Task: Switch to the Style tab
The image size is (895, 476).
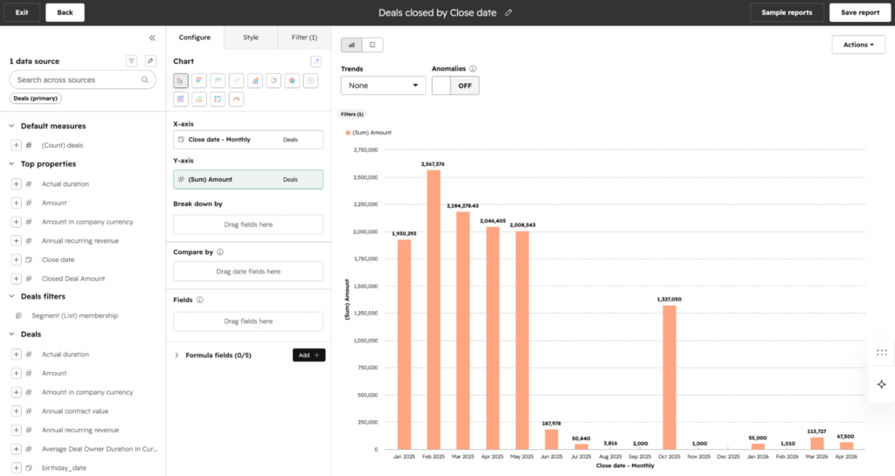Action: click(x=251, y=38)
